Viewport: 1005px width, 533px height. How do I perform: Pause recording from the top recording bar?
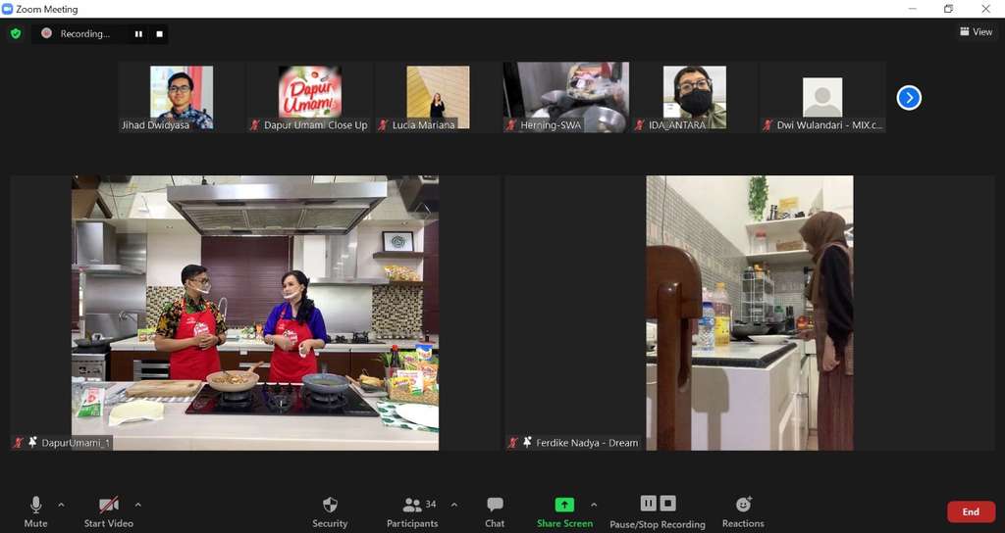coord(138,34)
